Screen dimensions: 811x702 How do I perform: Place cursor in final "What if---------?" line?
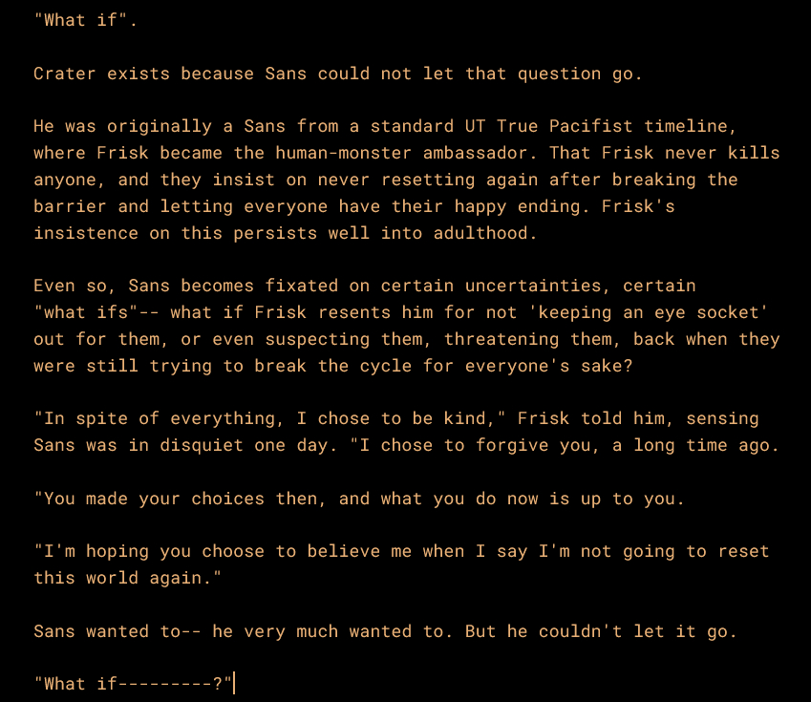(x=134, y=684)
